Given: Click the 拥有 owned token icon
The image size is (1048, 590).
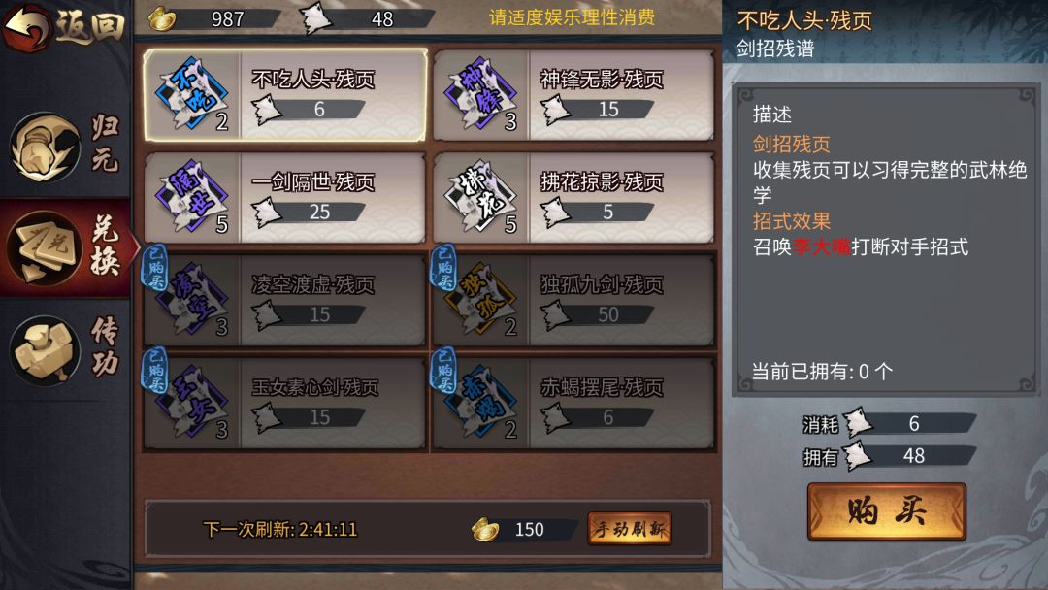Looking at the screenshot, I should click(858, 456).
